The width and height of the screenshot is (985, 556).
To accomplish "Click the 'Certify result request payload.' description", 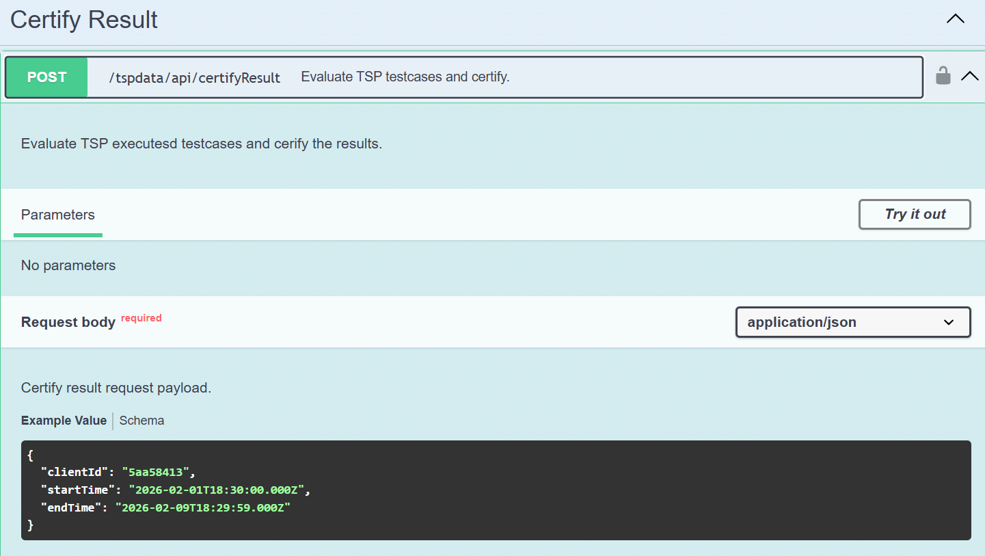I will click(116, 388).
